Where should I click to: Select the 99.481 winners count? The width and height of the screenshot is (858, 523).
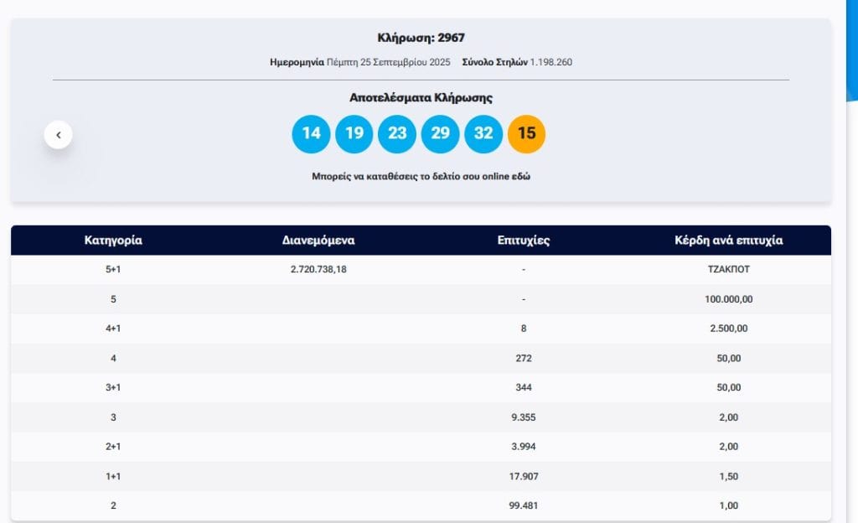[523, 505]
